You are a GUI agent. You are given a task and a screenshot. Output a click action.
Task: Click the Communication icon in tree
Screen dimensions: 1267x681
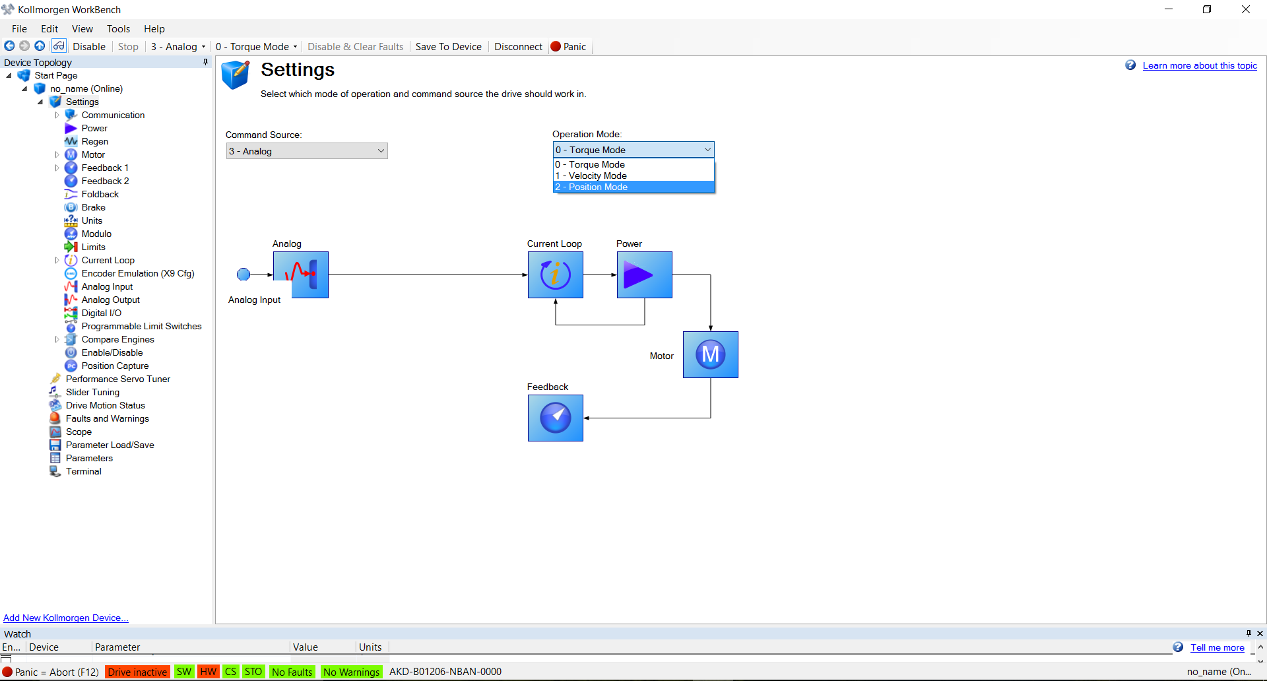point(71,115)
